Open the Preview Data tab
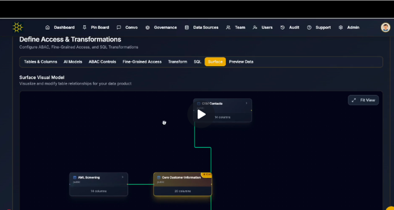 click(241, 62)
